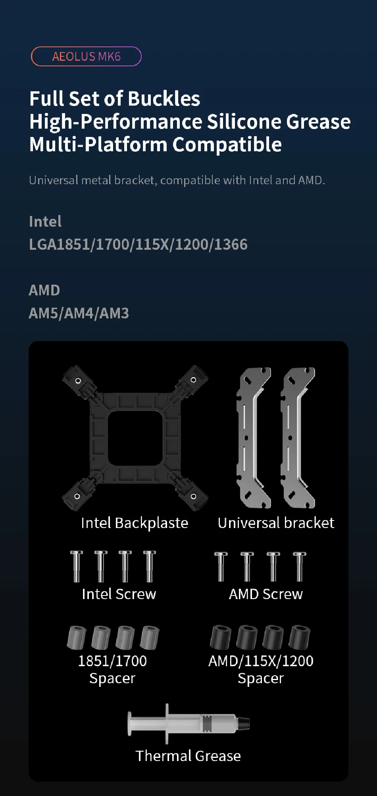Click the 'Multi-Platform Compatible' heading line

tap(156, 145)
